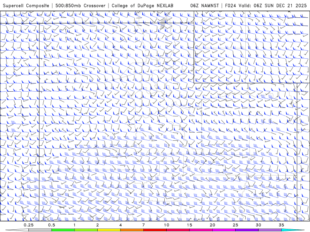Click the legend value label '2'

click(98, 225)
